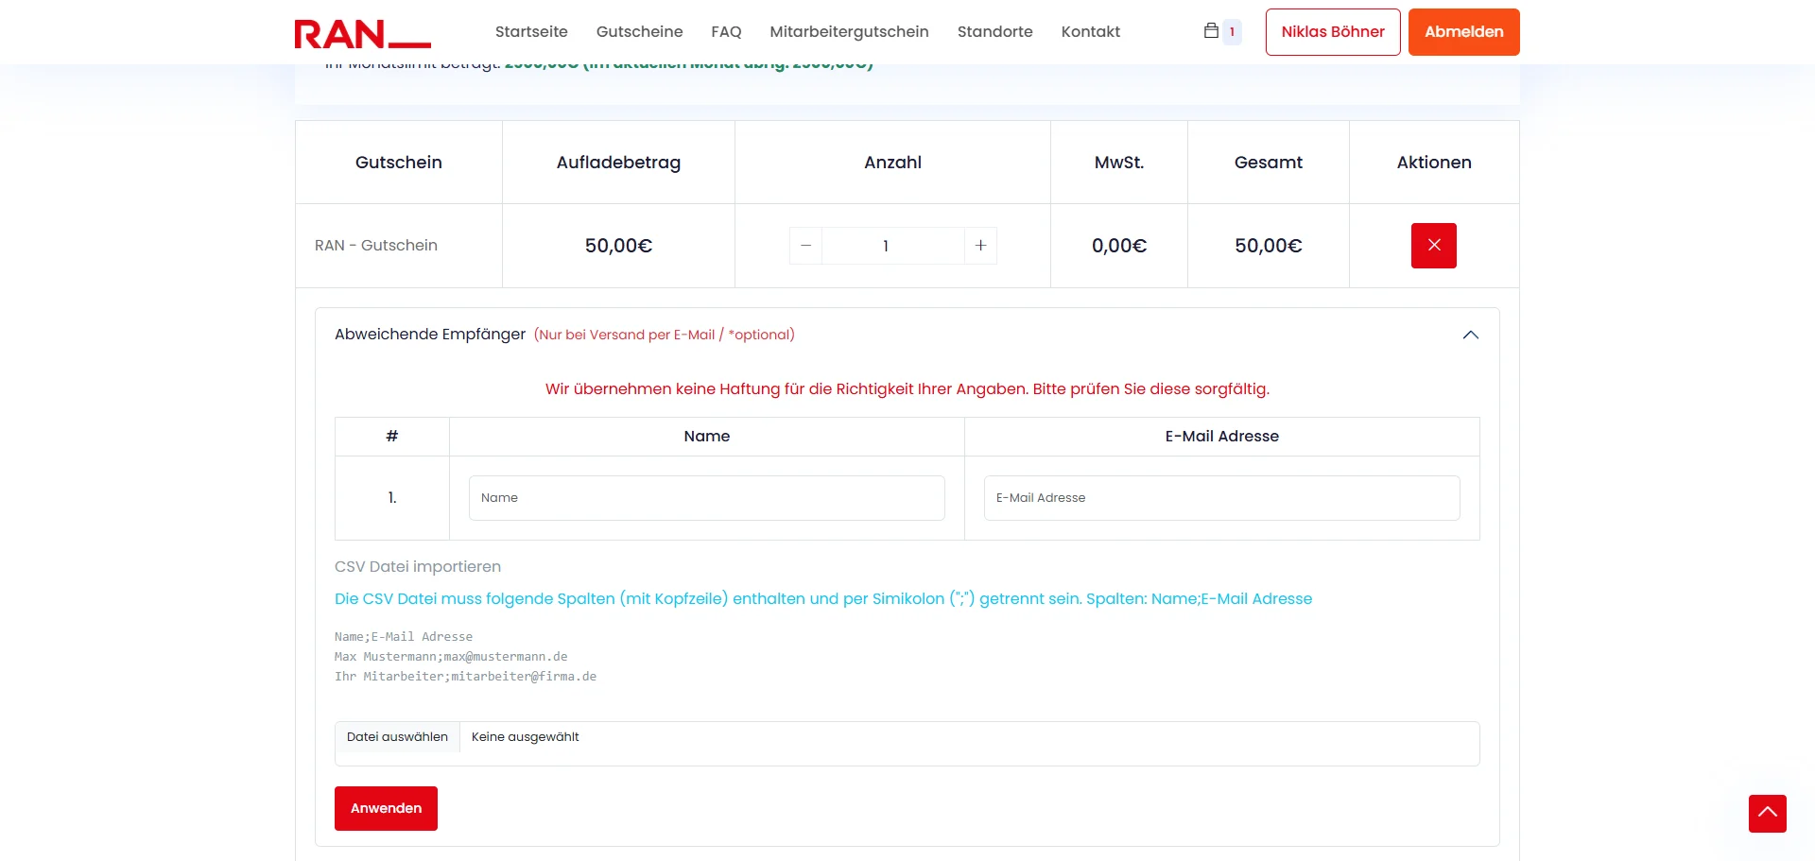1815x861 pixels.
Task: Focus the recipient Name input field
Action: [706, 498]
